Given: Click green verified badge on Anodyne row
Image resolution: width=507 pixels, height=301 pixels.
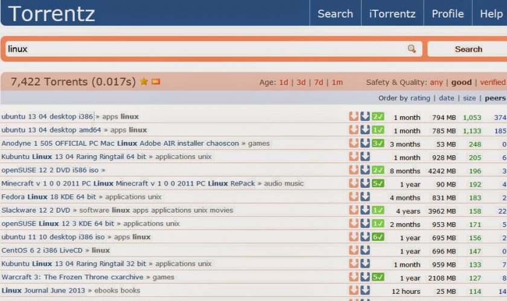Looking at the screenshot, I should 378,143.
